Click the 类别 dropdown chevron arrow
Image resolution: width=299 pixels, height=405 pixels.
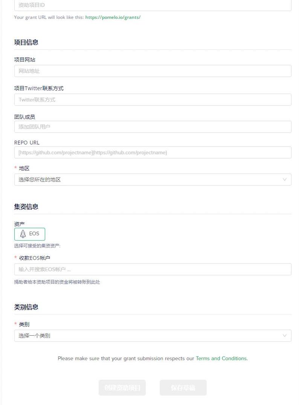pyautogui.click(x=285, y=336)
